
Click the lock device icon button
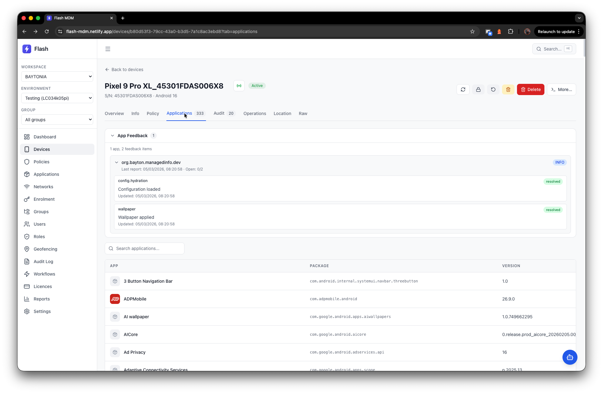point(478,89)
